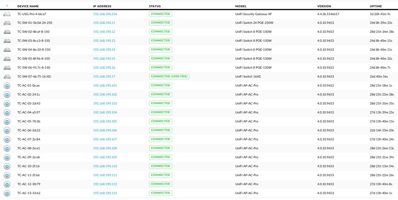The width and height of the screenshot is (398, 200).
Task: Click access point icon for TC-AC-07-2e:84
Action: 7,139
